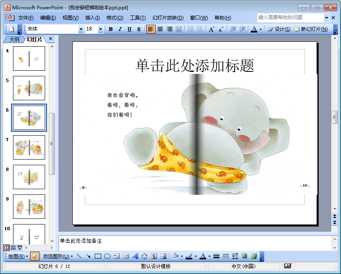Start slide show from current slide icon
The width and height of the screenshot is (341, 274).
[20, 248]
